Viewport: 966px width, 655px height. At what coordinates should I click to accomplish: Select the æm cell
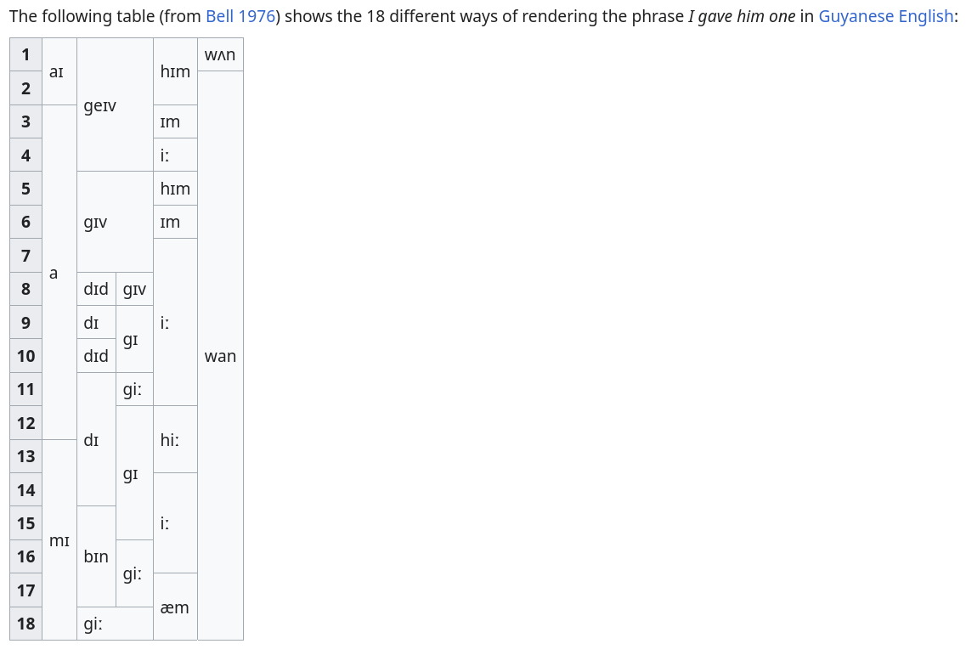175,607
